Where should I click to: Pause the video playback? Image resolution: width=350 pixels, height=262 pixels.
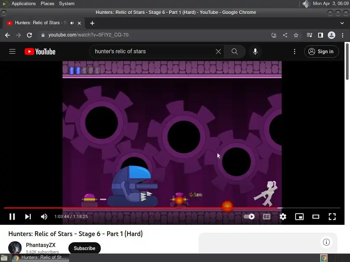12,217
